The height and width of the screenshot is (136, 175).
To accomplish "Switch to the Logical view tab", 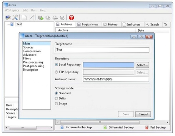I will 88,24.
